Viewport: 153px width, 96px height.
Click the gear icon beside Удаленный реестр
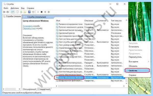[57, 33]
